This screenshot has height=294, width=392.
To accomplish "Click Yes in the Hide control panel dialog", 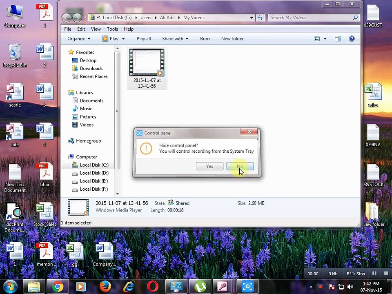I will 209,167.
